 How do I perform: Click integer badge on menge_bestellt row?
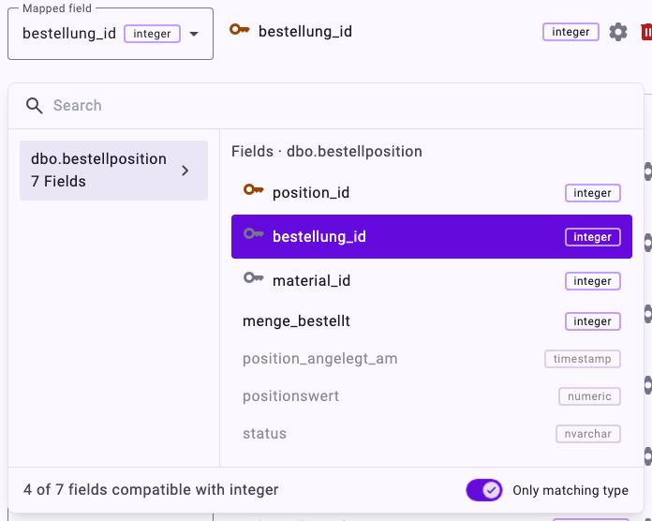click(593, 321)
